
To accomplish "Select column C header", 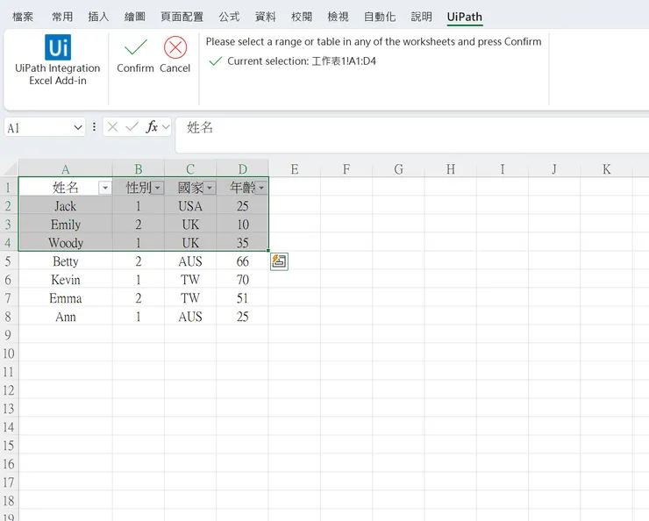I will 190,168.
